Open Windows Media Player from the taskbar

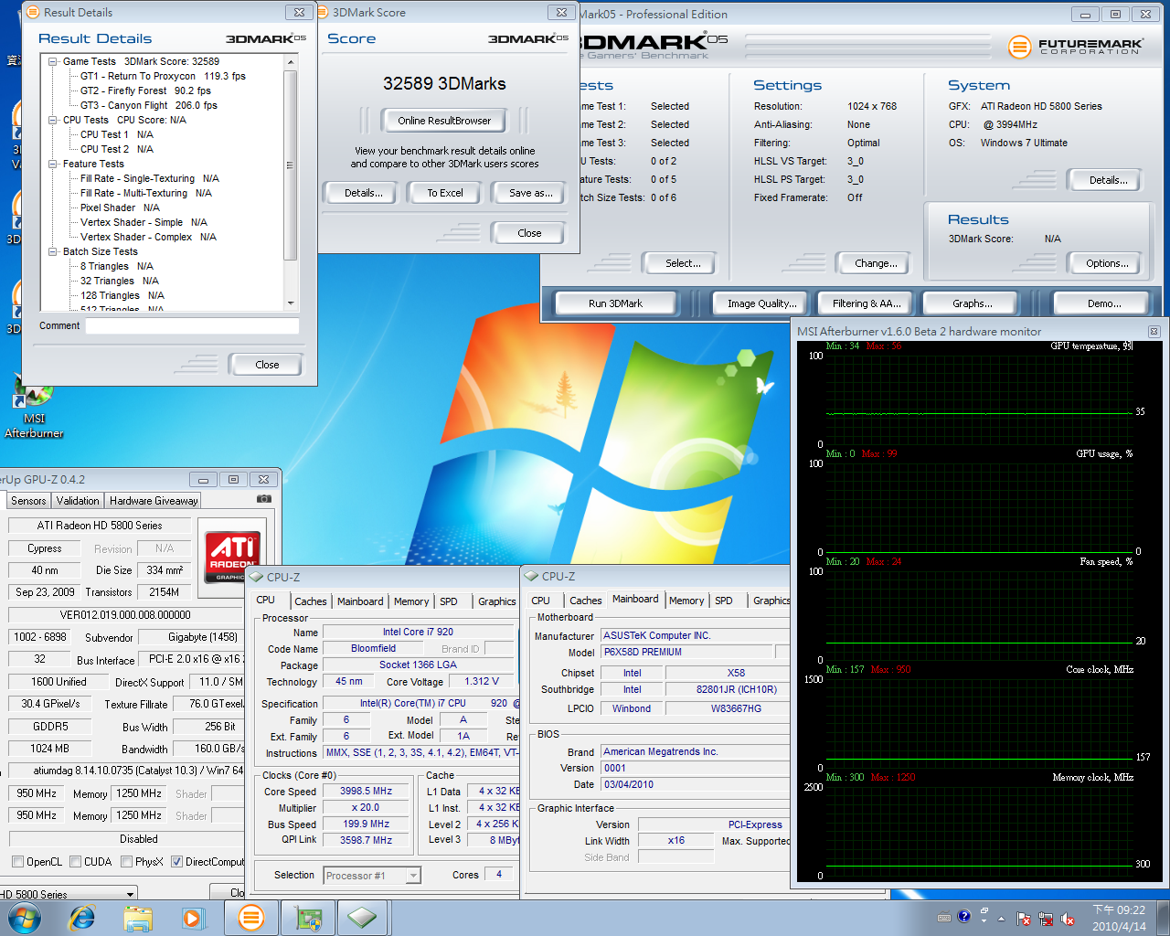click(193, 918)
